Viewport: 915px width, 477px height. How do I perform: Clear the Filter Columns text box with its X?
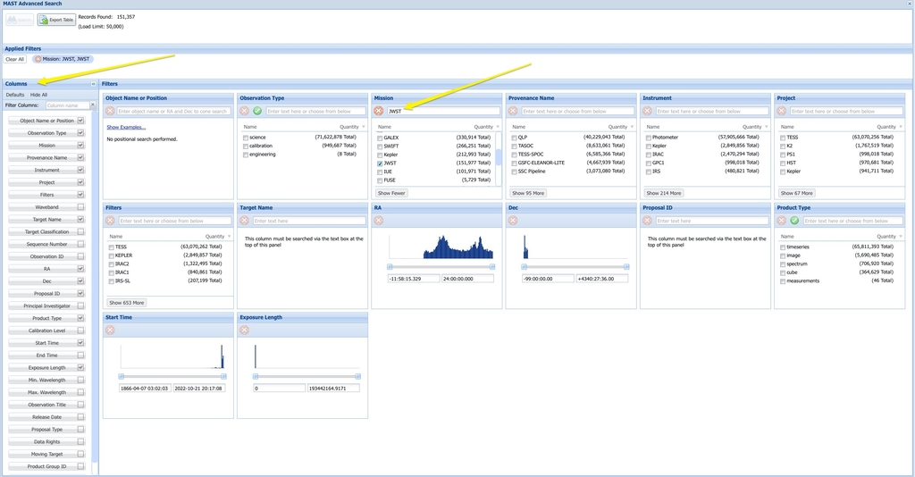tap(92, 105)
